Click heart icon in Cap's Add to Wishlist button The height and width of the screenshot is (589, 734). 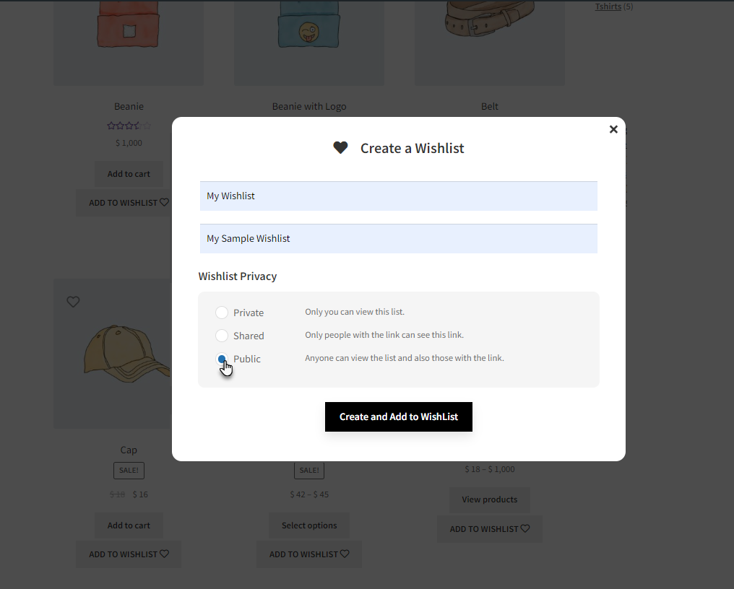[164, 554]
